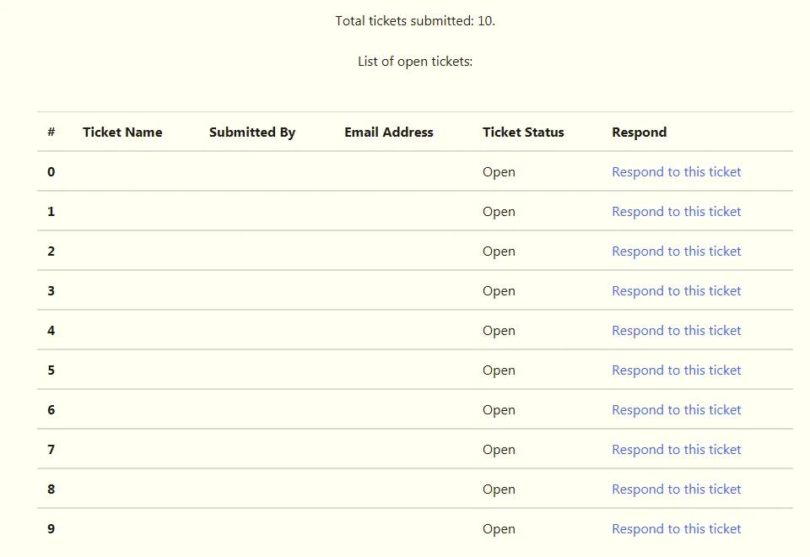The image size is (810, 557).
Task: Click the Respond column header
Action: point(639,132)
